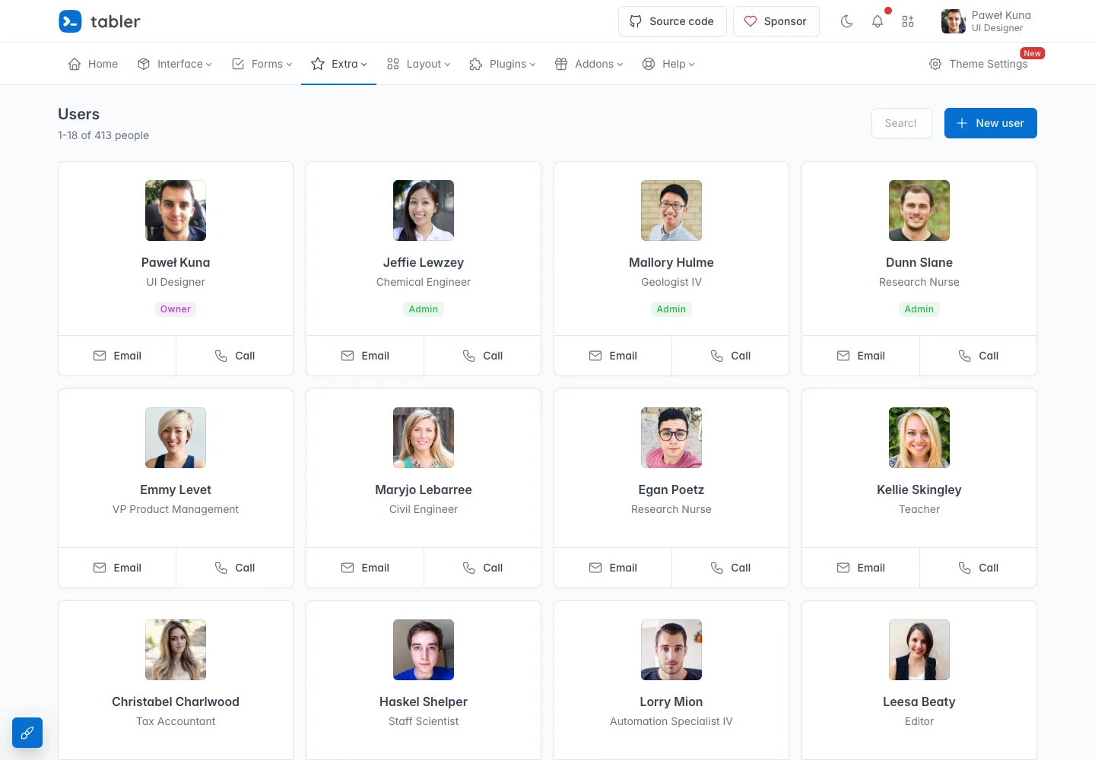This screenshot has width=1095, height=760.
Task: Click Email on Paweł Kuna's card
Action: click(x=117, y=356)
